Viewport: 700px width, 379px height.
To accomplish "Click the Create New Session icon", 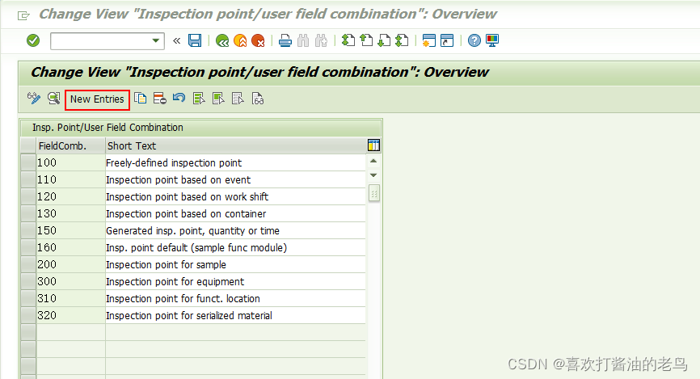I will coord(429,40).
